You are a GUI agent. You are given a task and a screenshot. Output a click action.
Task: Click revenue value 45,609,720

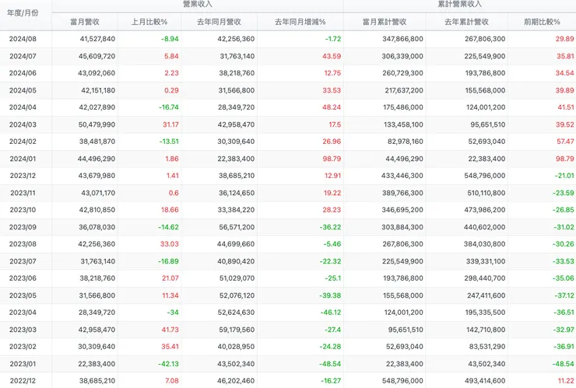pos(97,56)
